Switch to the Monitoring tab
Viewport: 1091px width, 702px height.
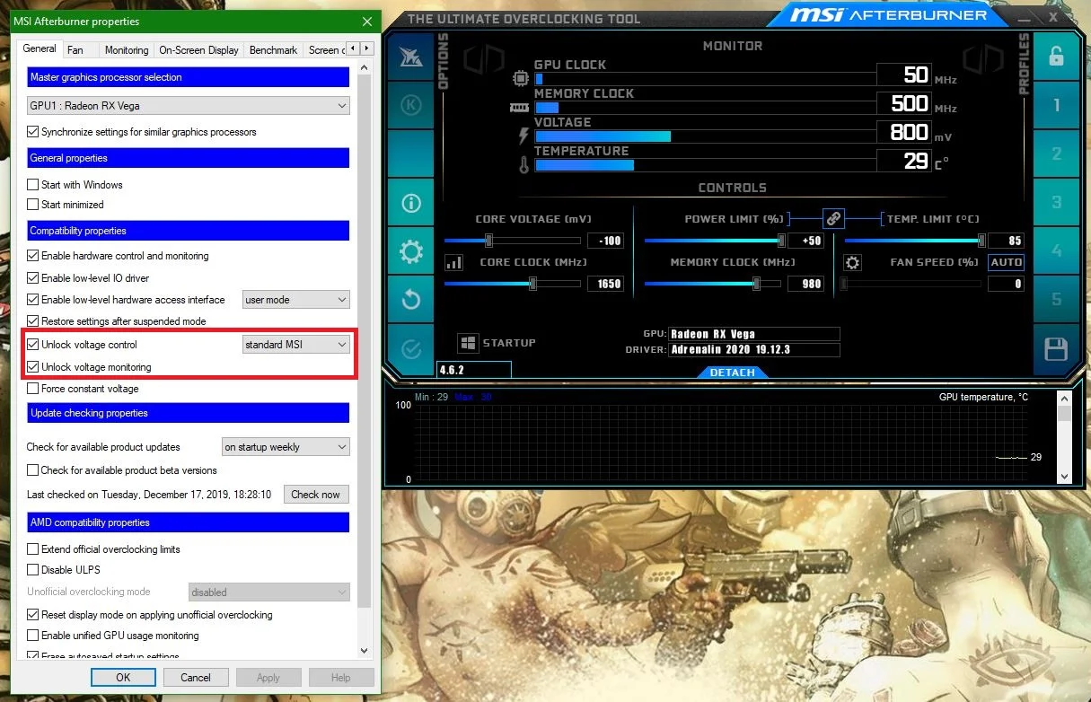pyautogui.click(x=127, y=50)
